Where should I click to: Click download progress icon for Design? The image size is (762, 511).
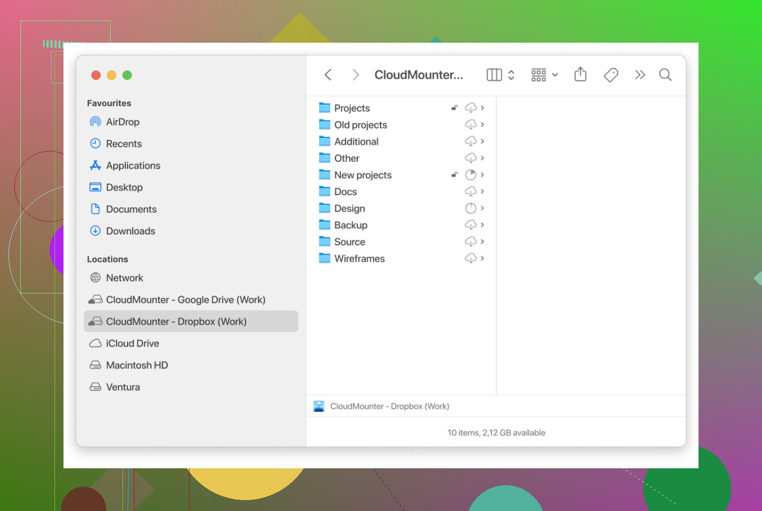pyautogui.click(x=470, y=208)
